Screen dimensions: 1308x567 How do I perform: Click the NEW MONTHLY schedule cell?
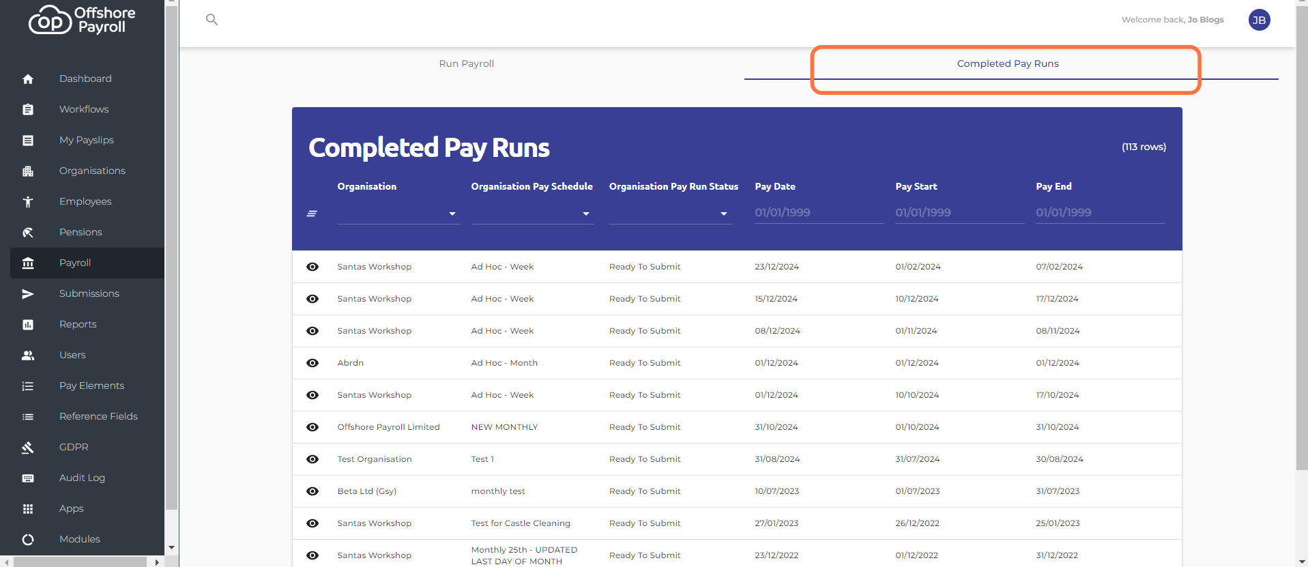[504, 427]
